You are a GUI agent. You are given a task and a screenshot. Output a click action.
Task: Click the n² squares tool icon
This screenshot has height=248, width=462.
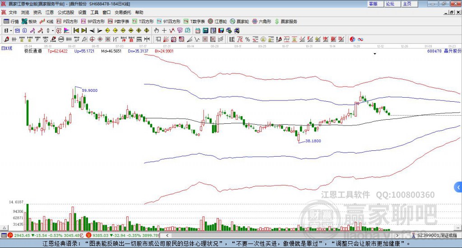click(77, 39)
